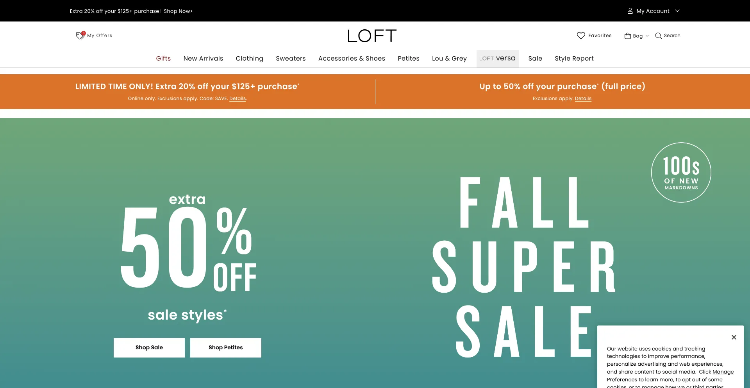
Task: Open Details link for code SAVE offer
Action: click(x=237, y=98)
